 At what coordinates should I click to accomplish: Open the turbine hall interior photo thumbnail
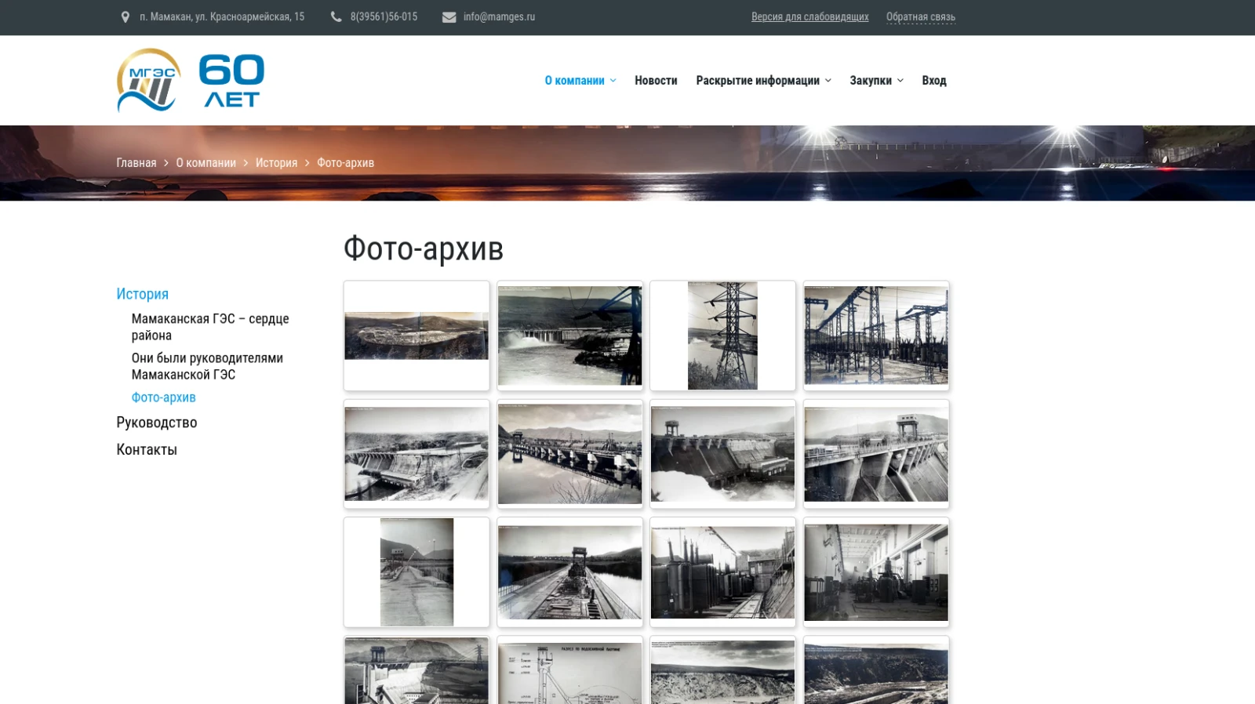tap(876, 572)
